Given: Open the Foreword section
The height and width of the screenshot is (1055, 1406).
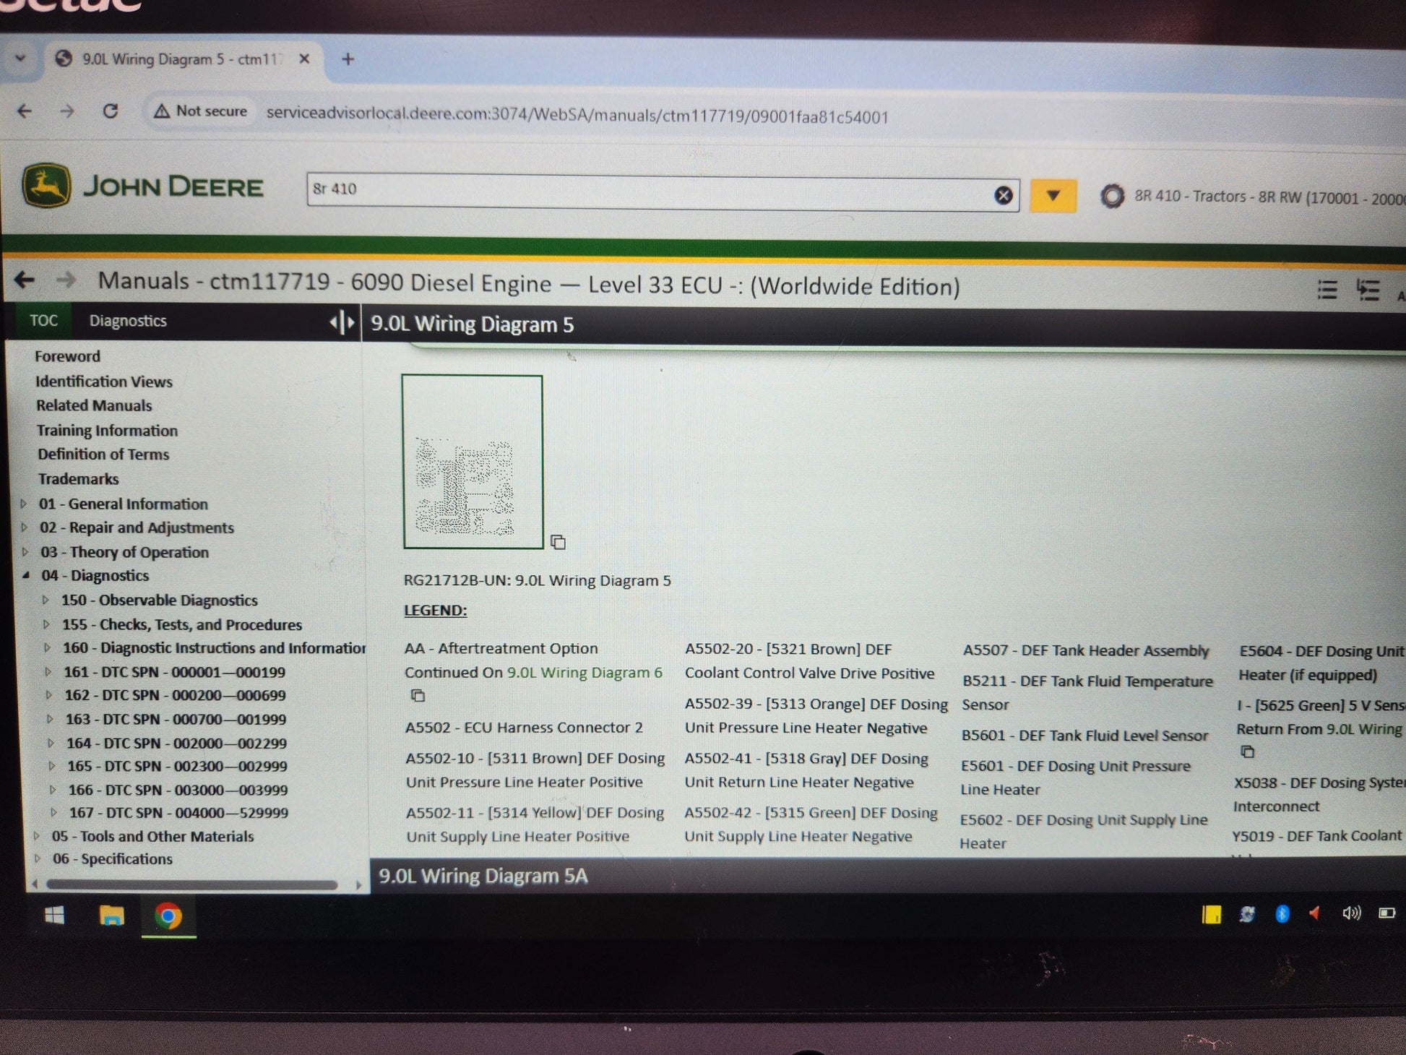Looking at the screenshot, I should [67, 356].
